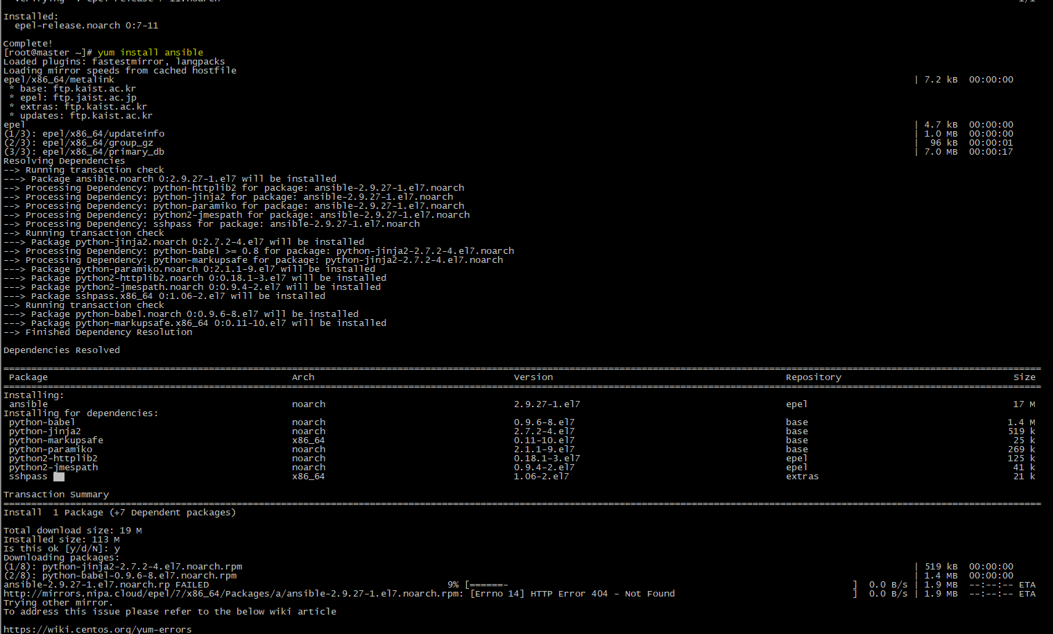The height and width of the screenshot is (634, 1053).
Task: Open the wiki.centos.org/yum-errors link
Action: click(98, 630)
